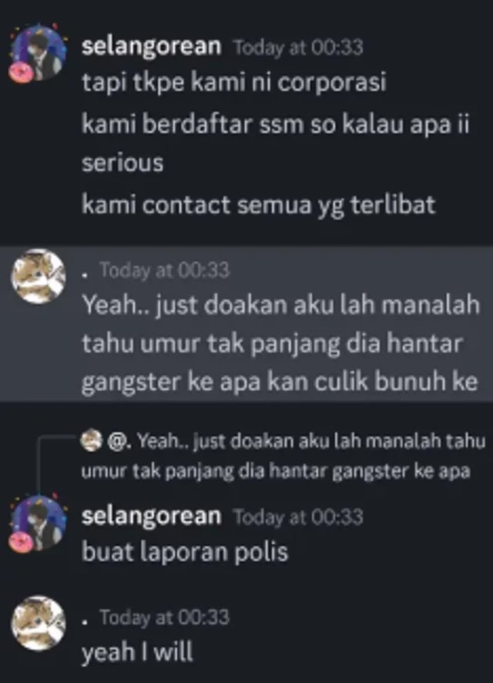Open selangorean's avatar on first message
The image size is (493, 683).
(38, 53)
